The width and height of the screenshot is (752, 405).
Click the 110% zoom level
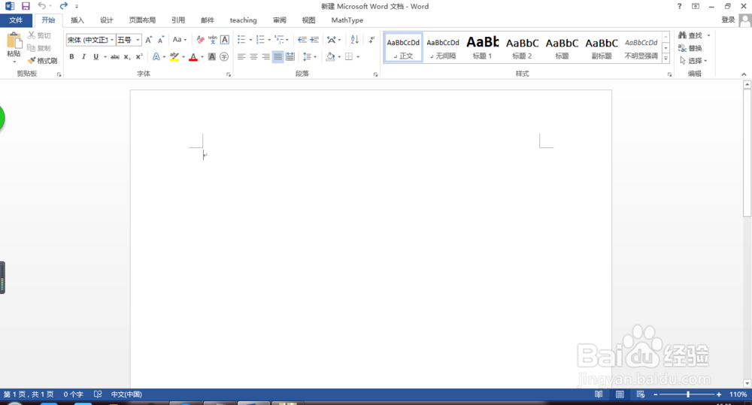click(x=738, y=394)
